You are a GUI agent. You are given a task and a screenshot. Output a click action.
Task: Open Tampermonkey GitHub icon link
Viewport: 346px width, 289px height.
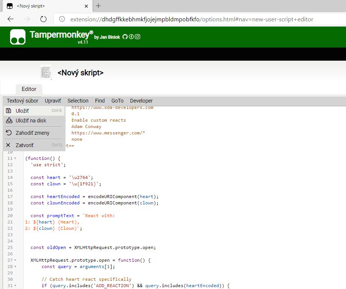(125, 37)
